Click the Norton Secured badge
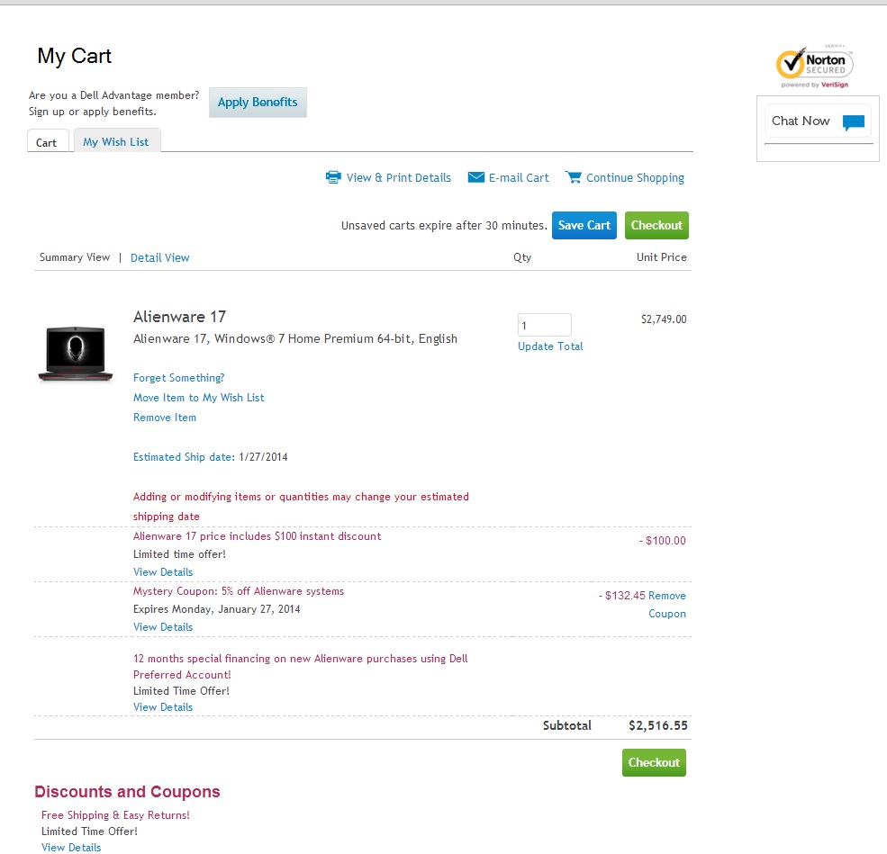887x854 pixels. point(815,67)
